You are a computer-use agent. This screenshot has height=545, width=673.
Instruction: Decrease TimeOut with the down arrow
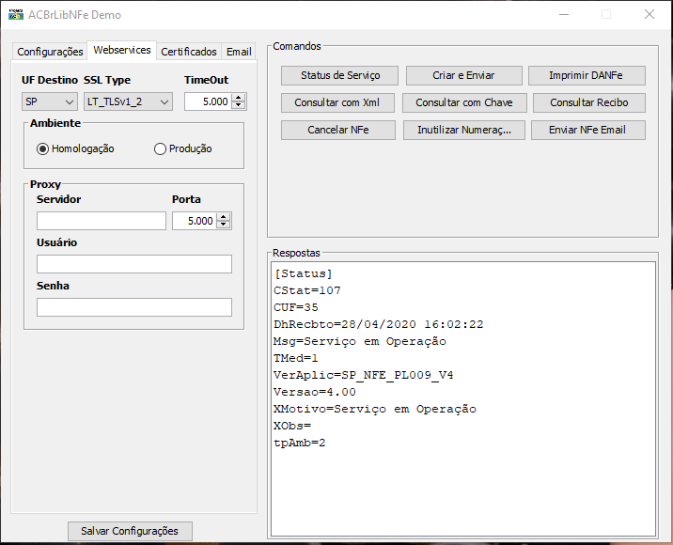(239, 105)
